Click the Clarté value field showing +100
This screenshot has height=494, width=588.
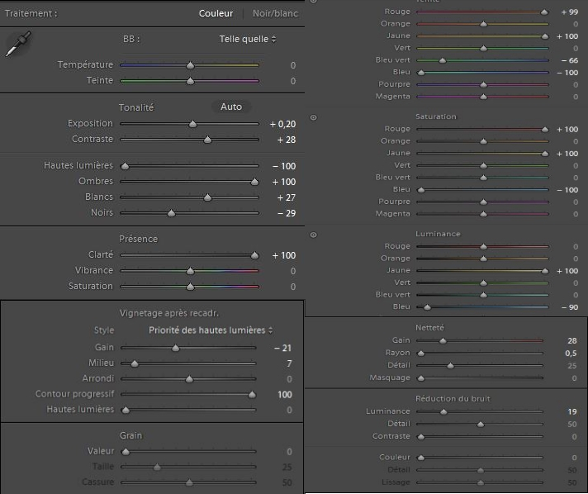[282, 255]
